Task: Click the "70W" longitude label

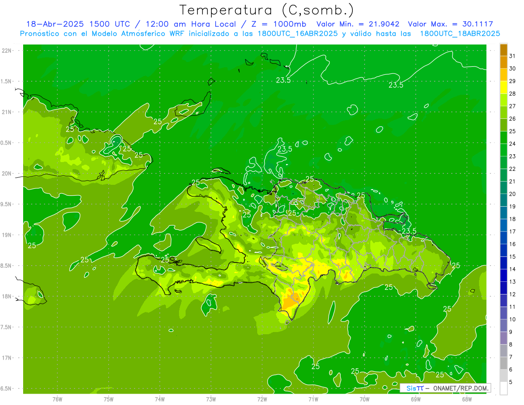Action: coord(364,399)
